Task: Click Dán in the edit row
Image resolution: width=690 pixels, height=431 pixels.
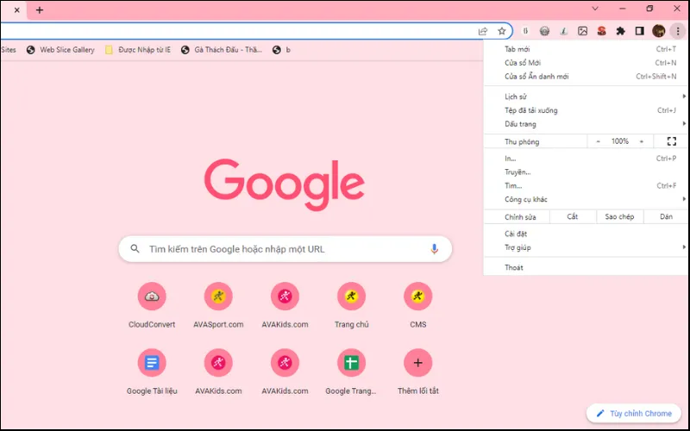Action: (x=666, y=216)
